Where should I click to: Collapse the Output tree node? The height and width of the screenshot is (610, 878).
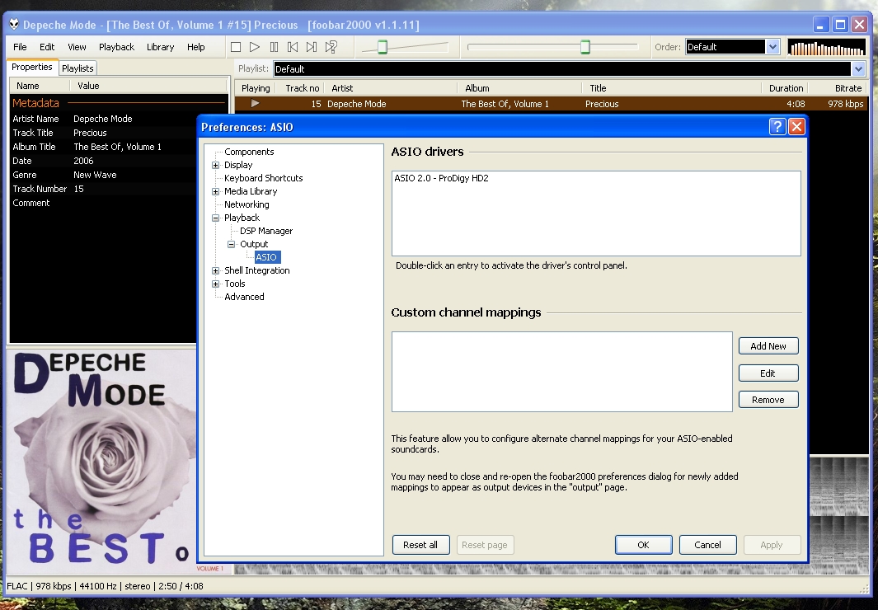pos(232,244)
